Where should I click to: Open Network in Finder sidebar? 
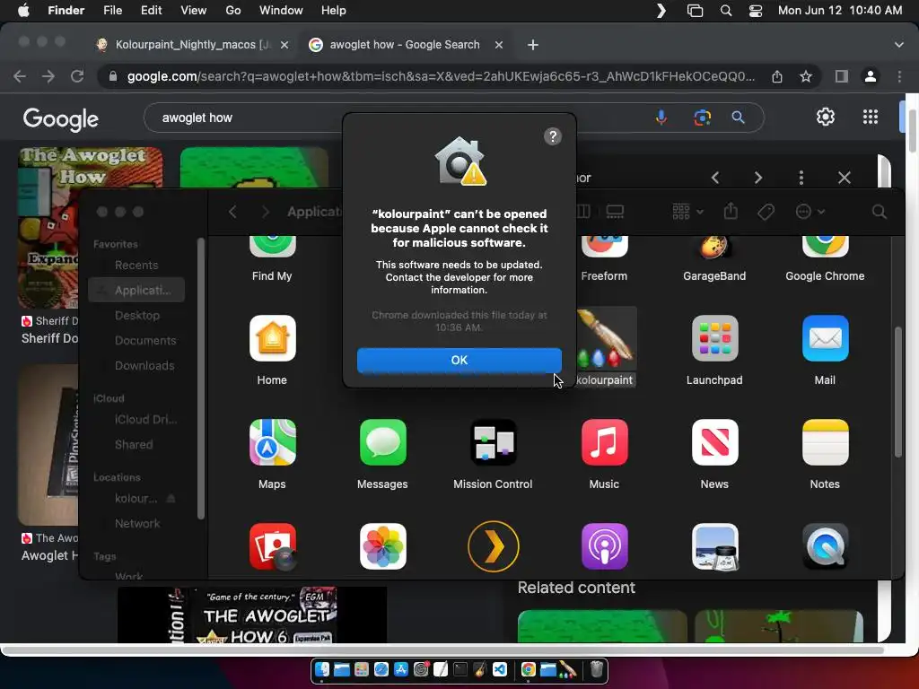coord(136,523)
